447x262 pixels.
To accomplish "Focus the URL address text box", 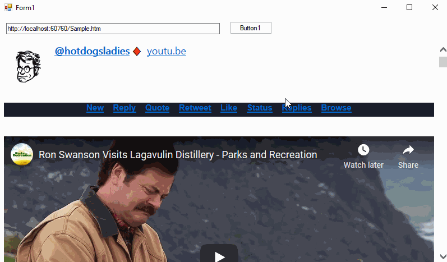I will tap(113, 29).
